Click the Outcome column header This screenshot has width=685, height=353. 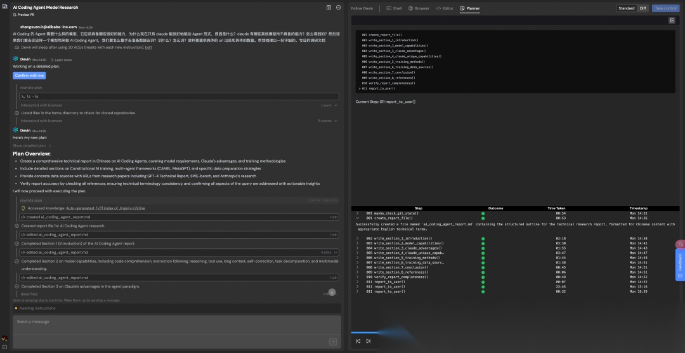pos(495,208)
